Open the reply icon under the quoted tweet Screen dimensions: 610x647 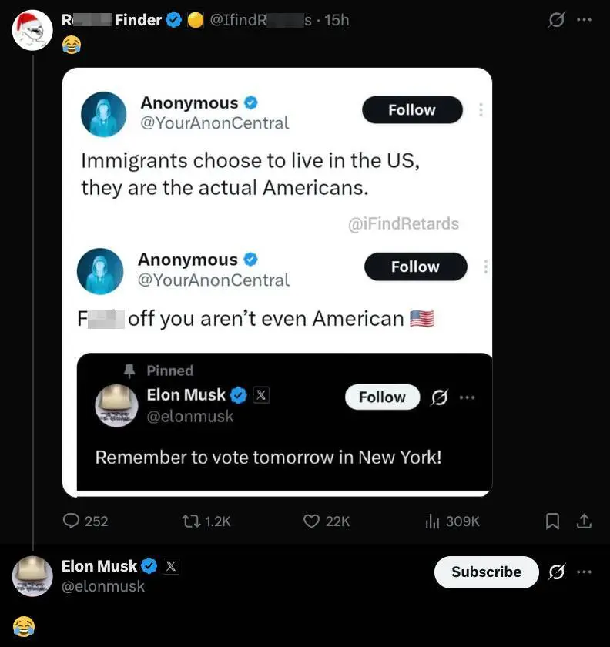(x=73, y=521)
